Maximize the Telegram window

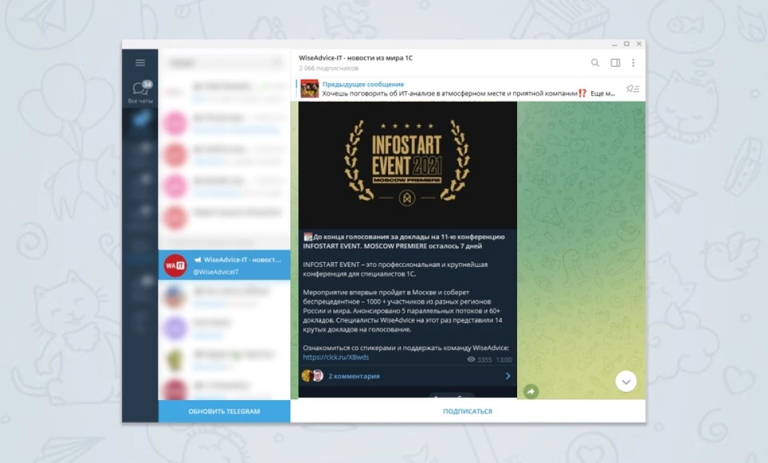pyautogui.click(x=626, y=44)
